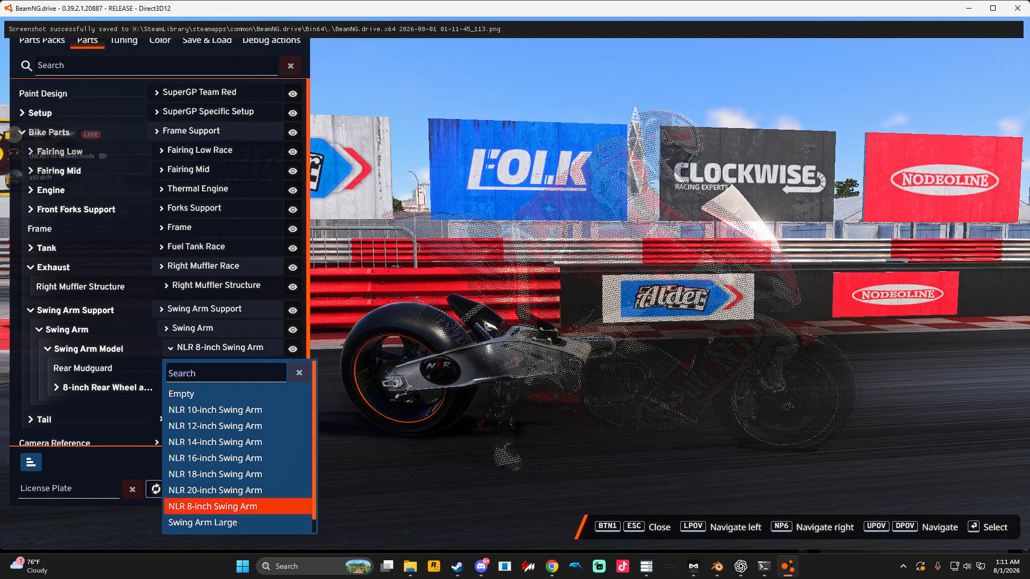Pick the Swing Arm Large option
The width and height of the screenshot is (1030, 579).
[238, 522]
